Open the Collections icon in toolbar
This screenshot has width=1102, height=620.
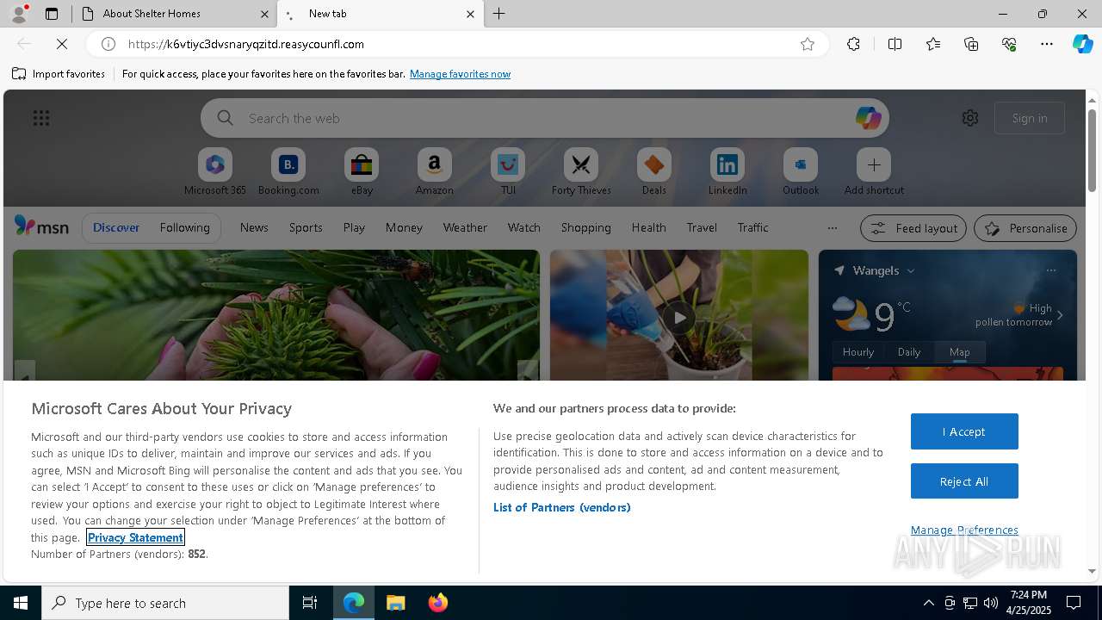pyautogui.click(x=971, y=44)
